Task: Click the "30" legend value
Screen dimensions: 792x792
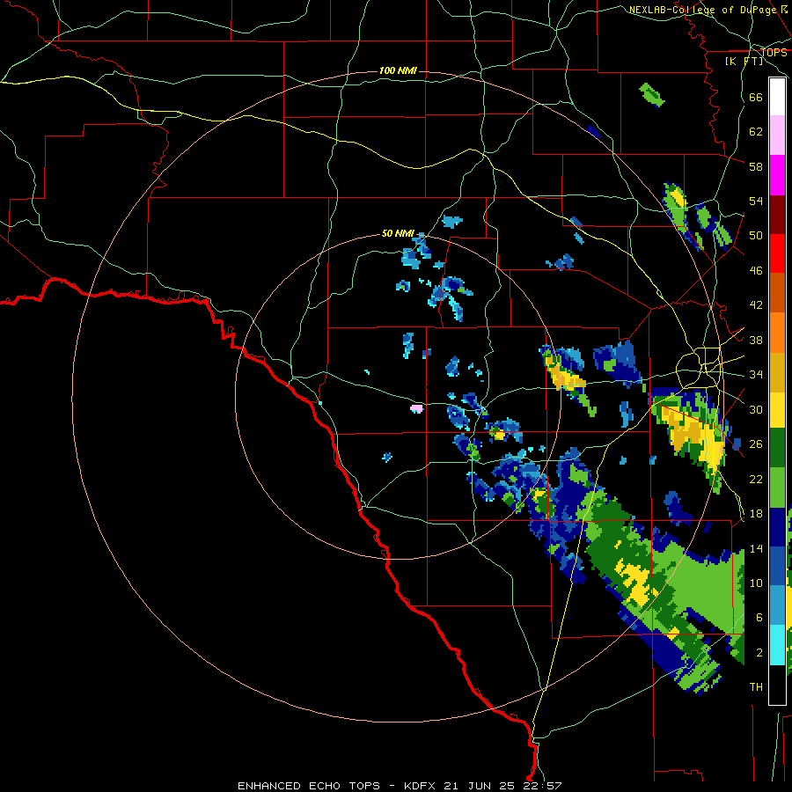Action: point(756,409)
